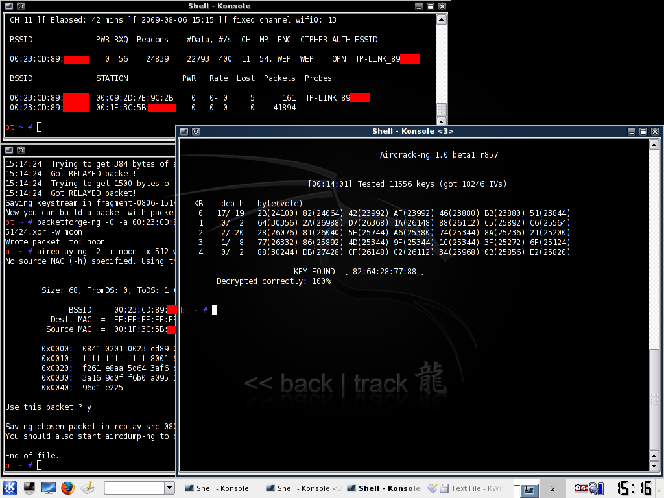The width and height of the screenshot is (664, 498).
Task: Click the Shell - Konsole <3> title bar
Action: 413,131
